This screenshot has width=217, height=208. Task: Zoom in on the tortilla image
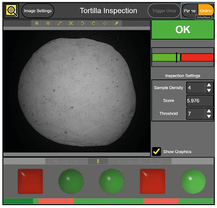(37, 23)
